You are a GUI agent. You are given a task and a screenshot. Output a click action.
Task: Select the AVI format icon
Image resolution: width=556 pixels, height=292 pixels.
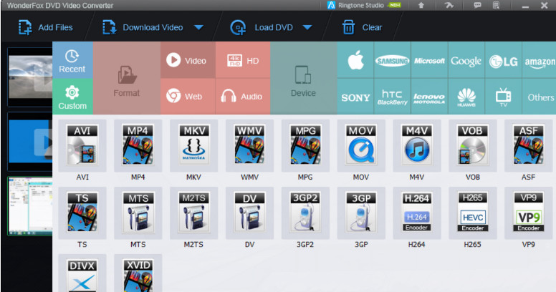pyautogui.click(x=82, y=145)
